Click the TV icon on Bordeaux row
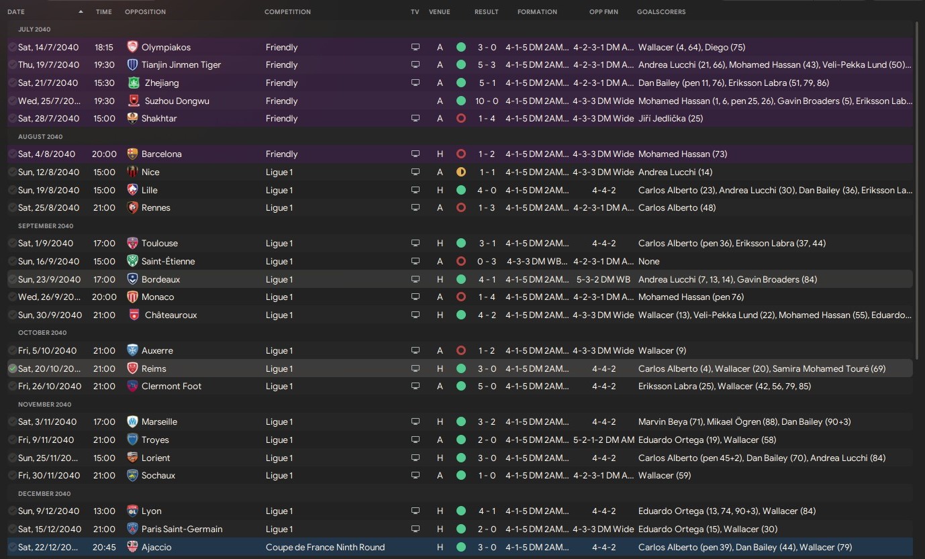The width and height of the screenshot is (925, 559). (x=416, y=279)
